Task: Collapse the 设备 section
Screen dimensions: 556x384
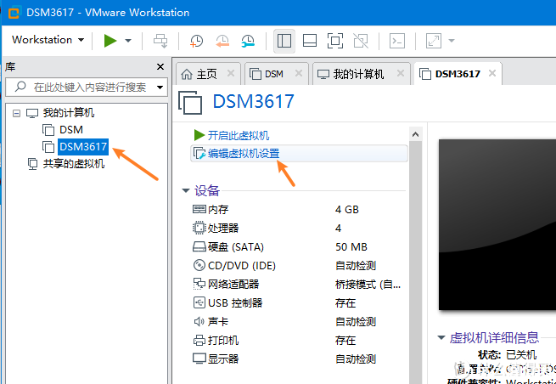Action: click(x=186, y=190)
